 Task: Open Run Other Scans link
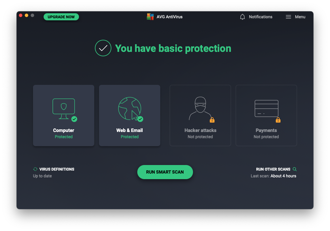tap(273, 169)
